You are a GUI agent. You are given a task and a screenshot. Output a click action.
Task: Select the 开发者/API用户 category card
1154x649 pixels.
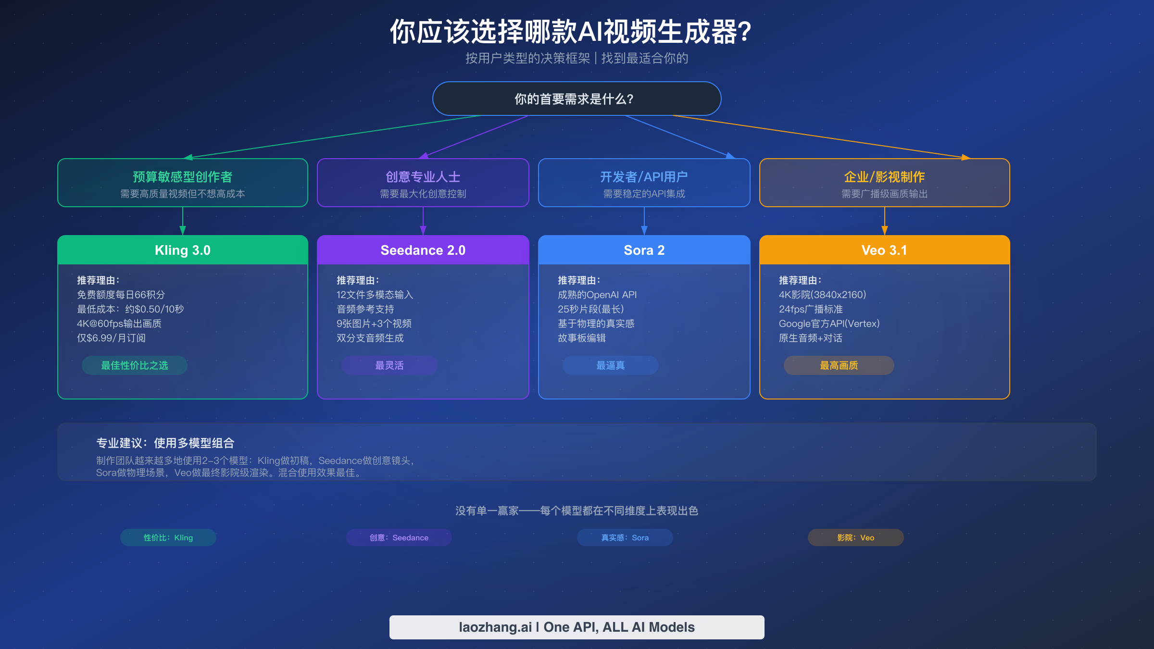click(644, 183)
